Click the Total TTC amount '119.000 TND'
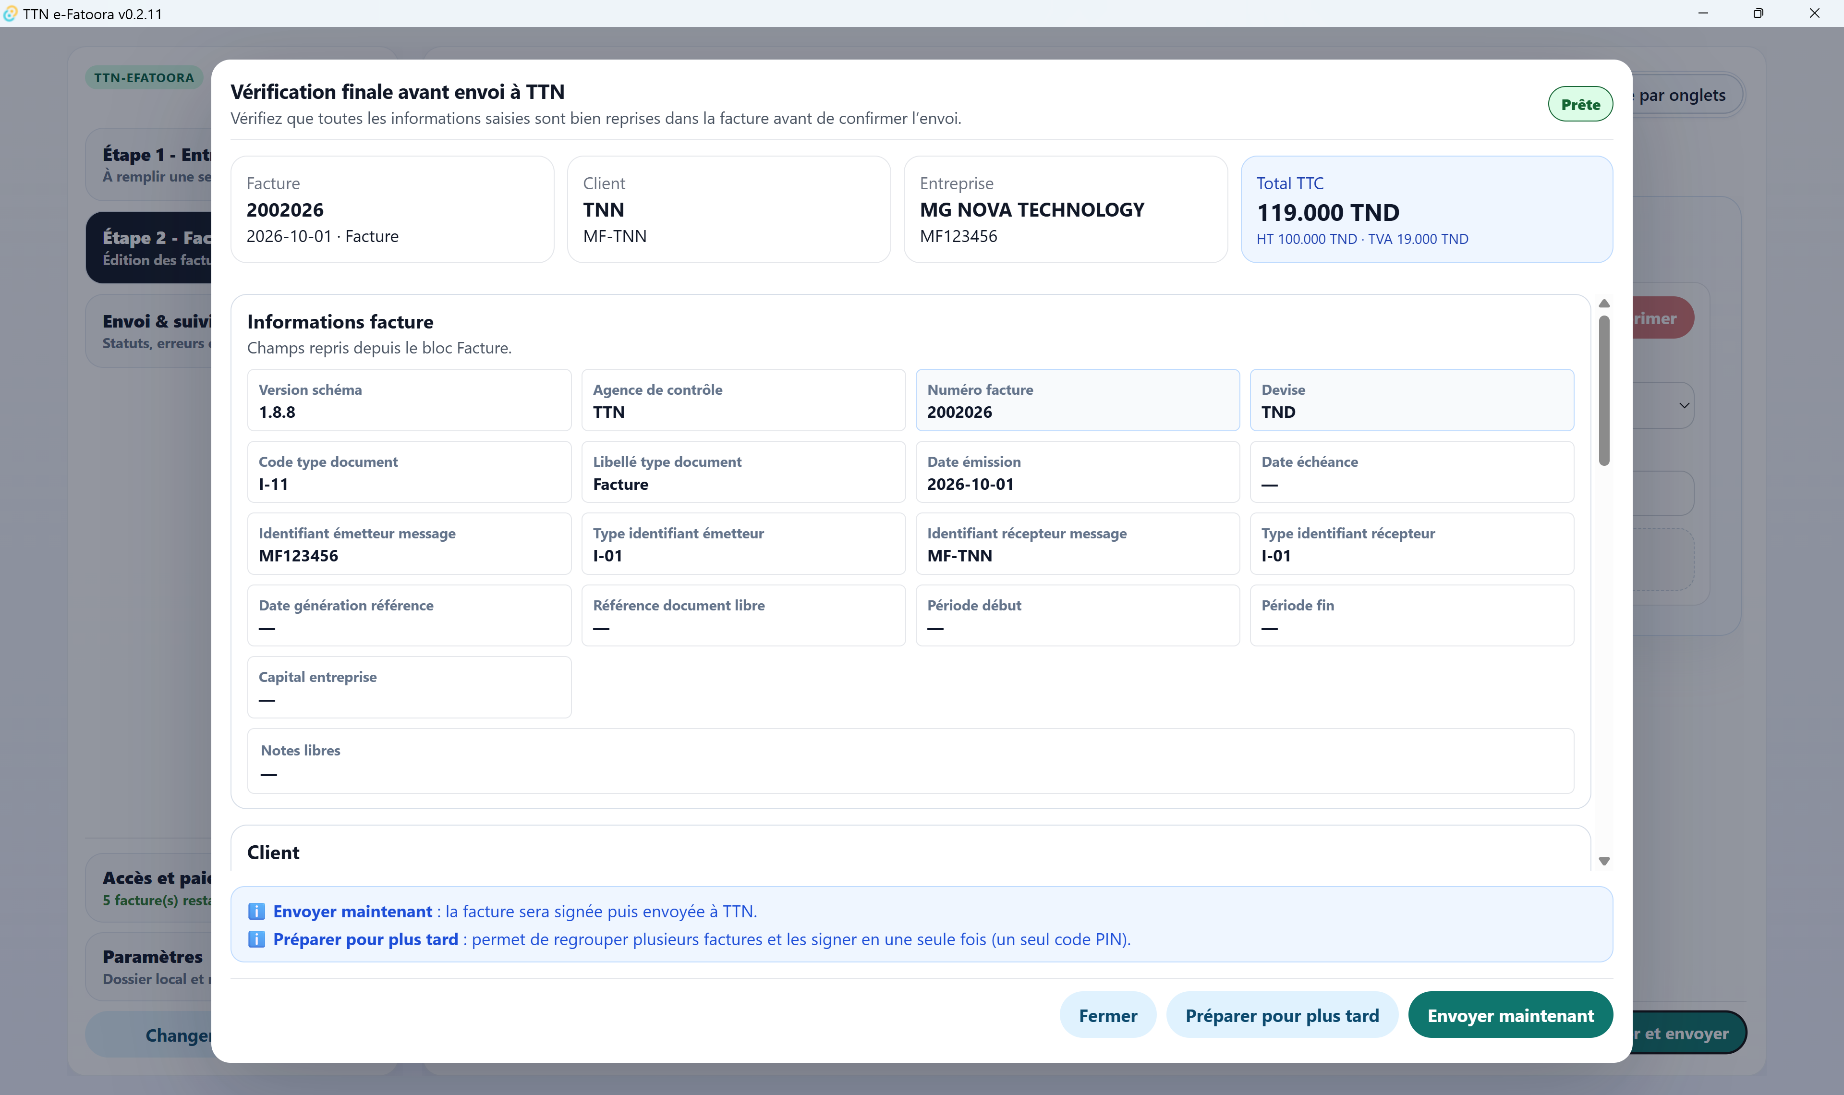The width and height of the screenshot is (1844, 1095). 1328,212
